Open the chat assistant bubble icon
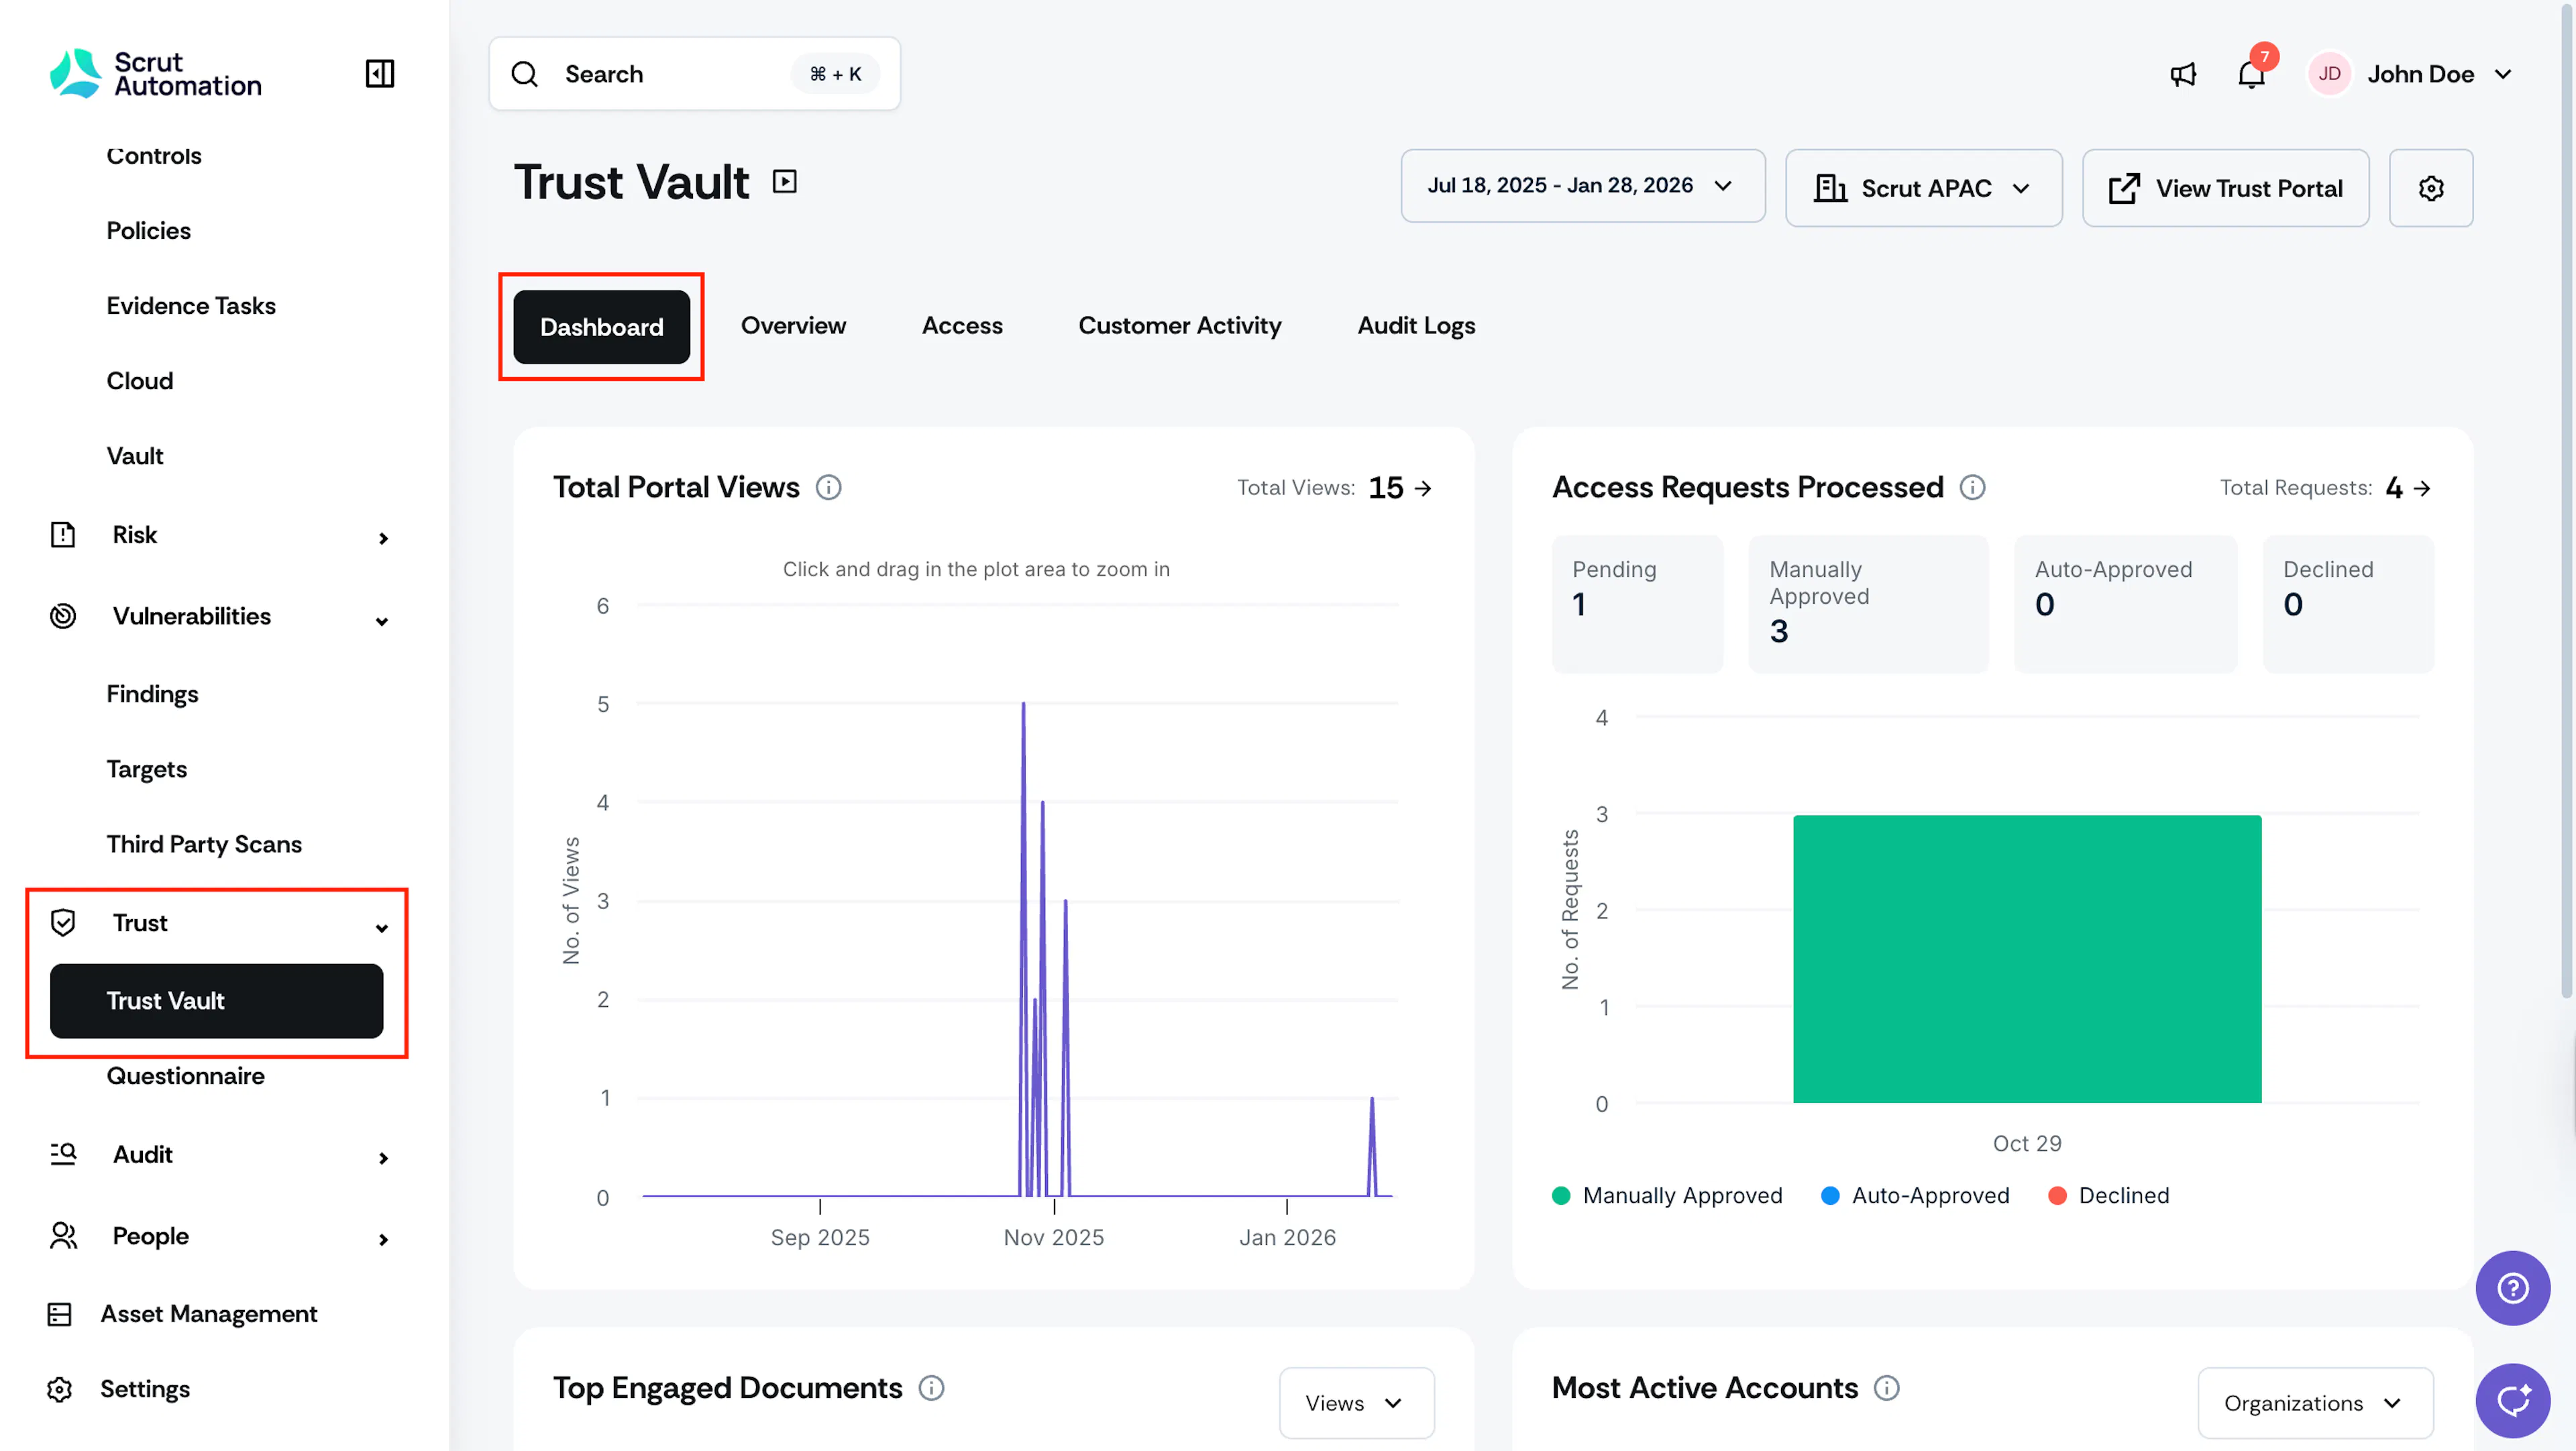 (x=2512, y=1400)
